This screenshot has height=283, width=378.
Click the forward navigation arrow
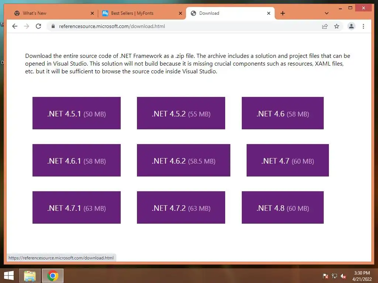tap(27, 26)
